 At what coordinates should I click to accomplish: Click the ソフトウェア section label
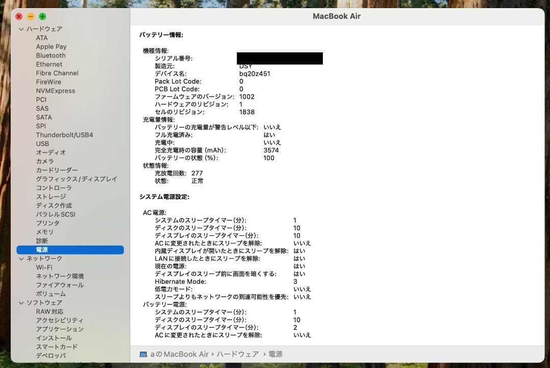click(44, 303)
